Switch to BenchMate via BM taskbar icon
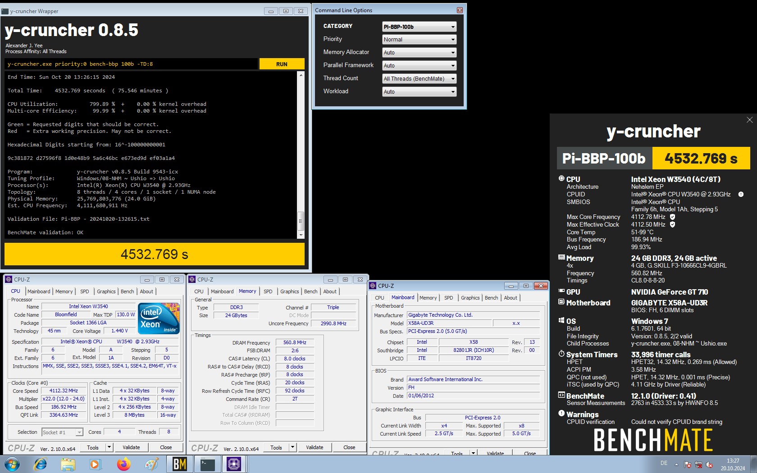Viewport: 757px width, 473px height. click(179, 464)
